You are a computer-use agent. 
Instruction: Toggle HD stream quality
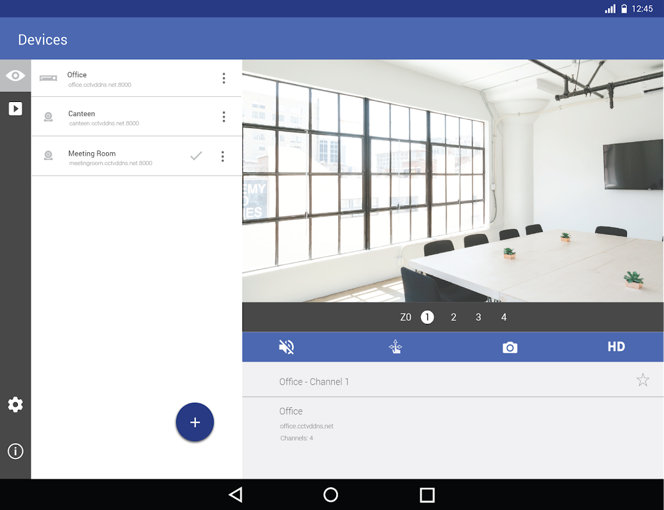pyautogui.click(x=616, y=347)
